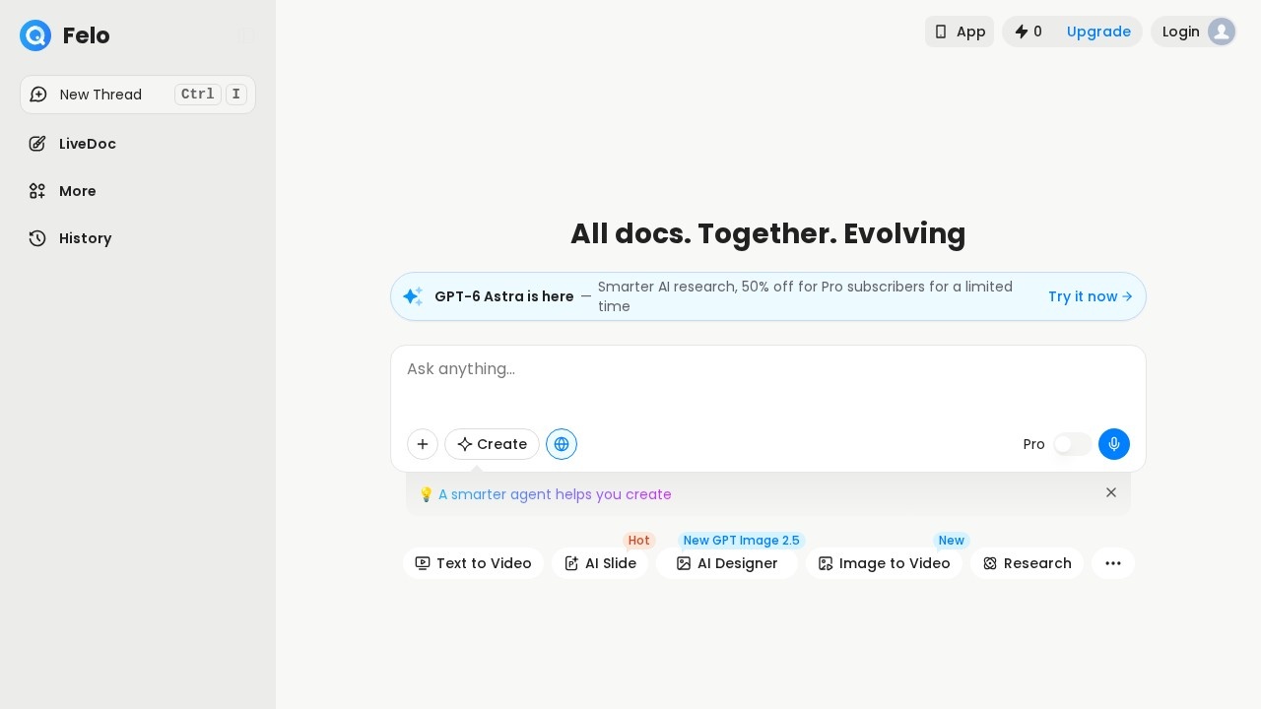Open History in the sidebar

pos(138,238)
